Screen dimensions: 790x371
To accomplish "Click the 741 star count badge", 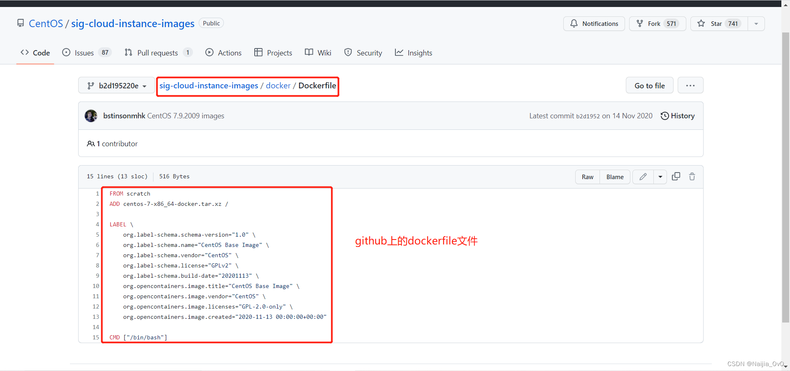I will [x=733, y=23].
